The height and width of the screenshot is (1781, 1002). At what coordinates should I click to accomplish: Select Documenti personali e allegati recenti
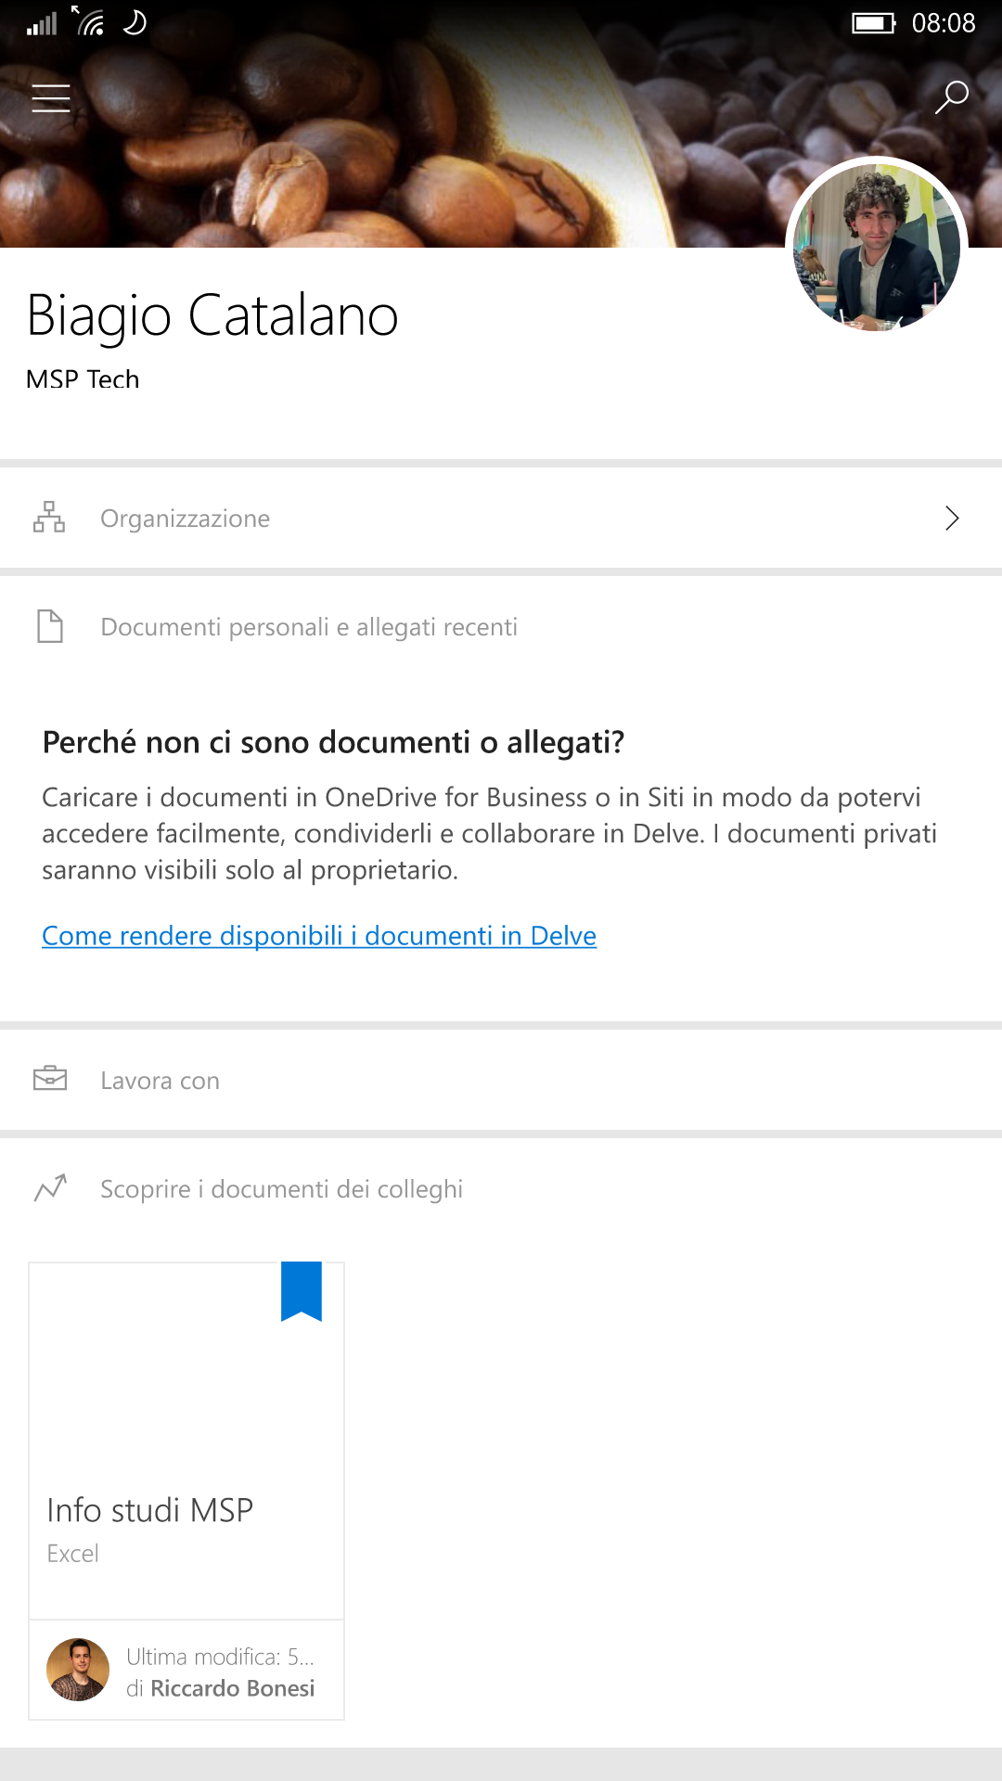click(x=309, y=627)
